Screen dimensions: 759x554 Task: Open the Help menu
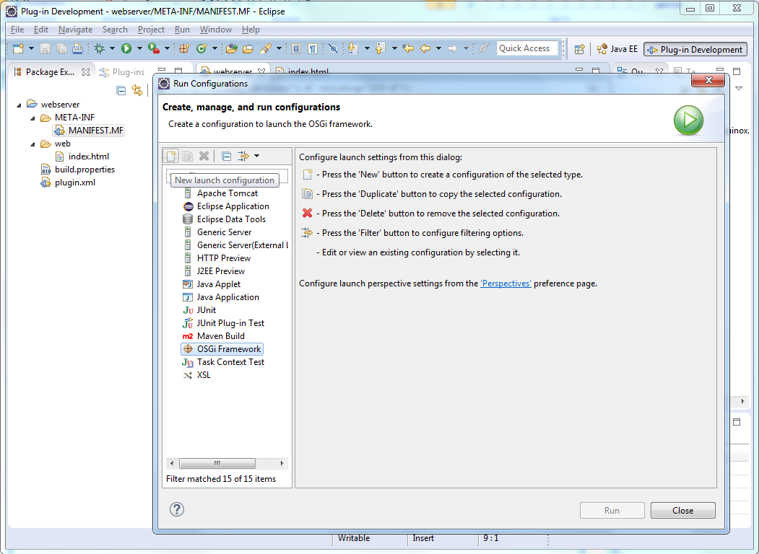251,30
